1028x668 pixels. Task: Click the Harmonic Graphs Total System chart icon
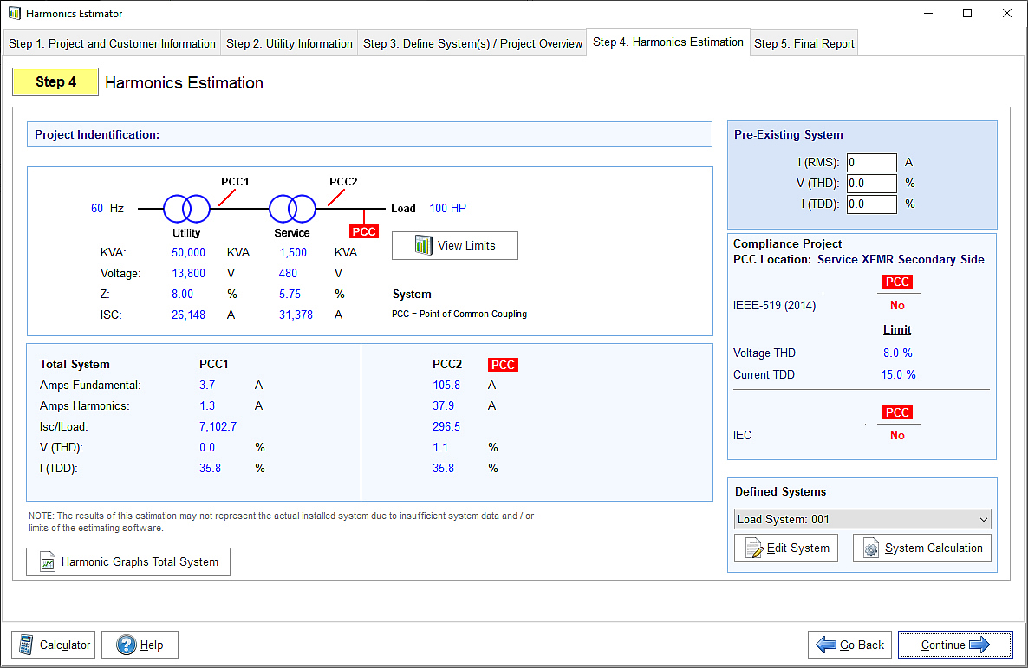47,562
